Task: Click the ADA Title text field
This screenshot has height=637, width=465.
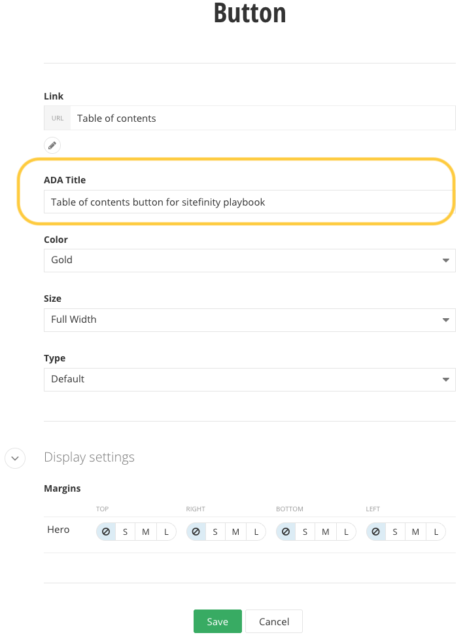Action: coord(249,202)
